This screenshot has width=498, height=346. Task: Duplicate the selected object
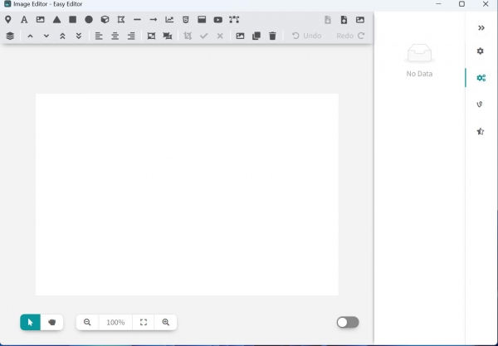[x=256, y=36]
